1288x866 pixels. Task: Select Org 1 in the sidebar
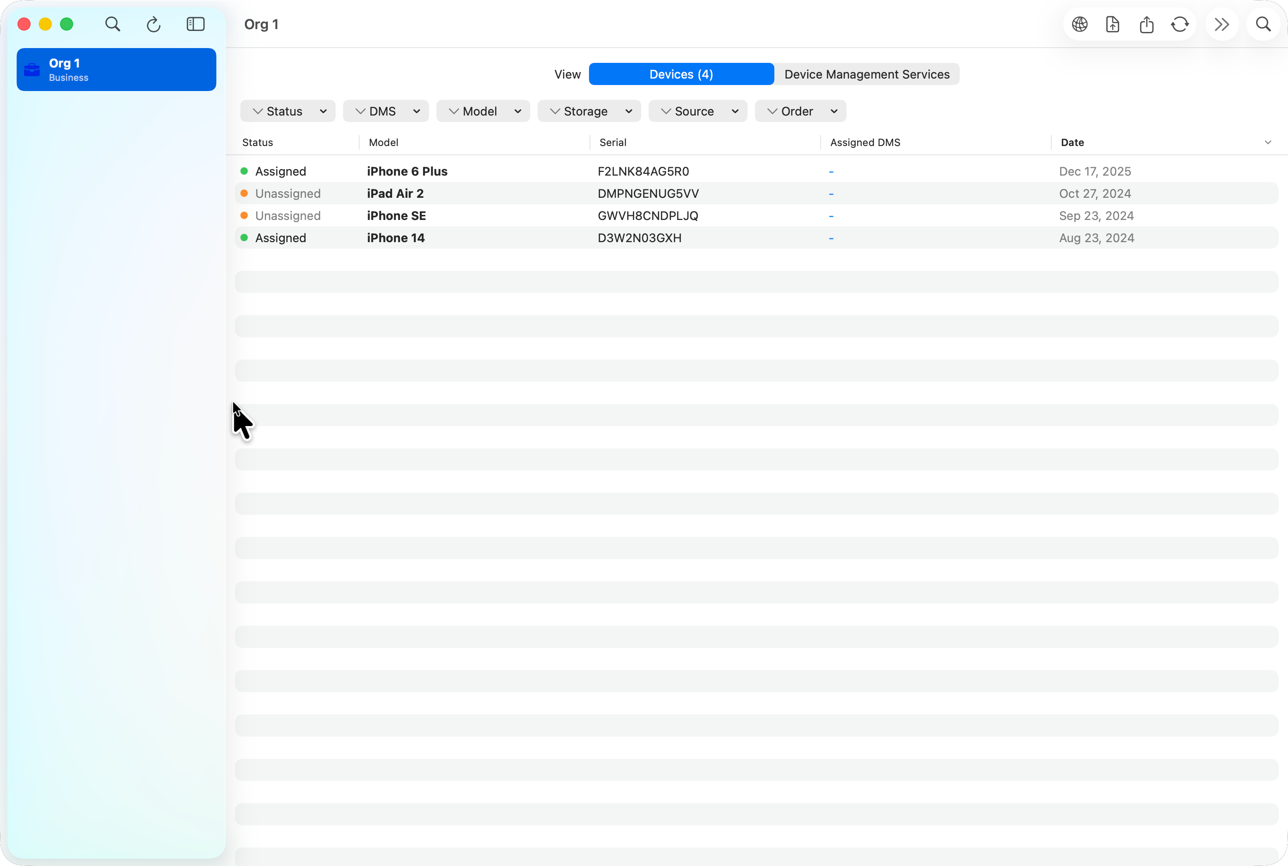[116, 69]
